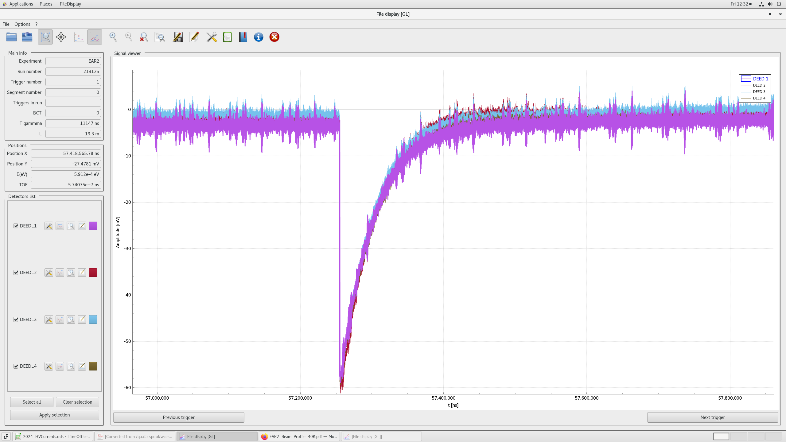
Task: Open the Options menu
Action: click(x=22, y=24)
